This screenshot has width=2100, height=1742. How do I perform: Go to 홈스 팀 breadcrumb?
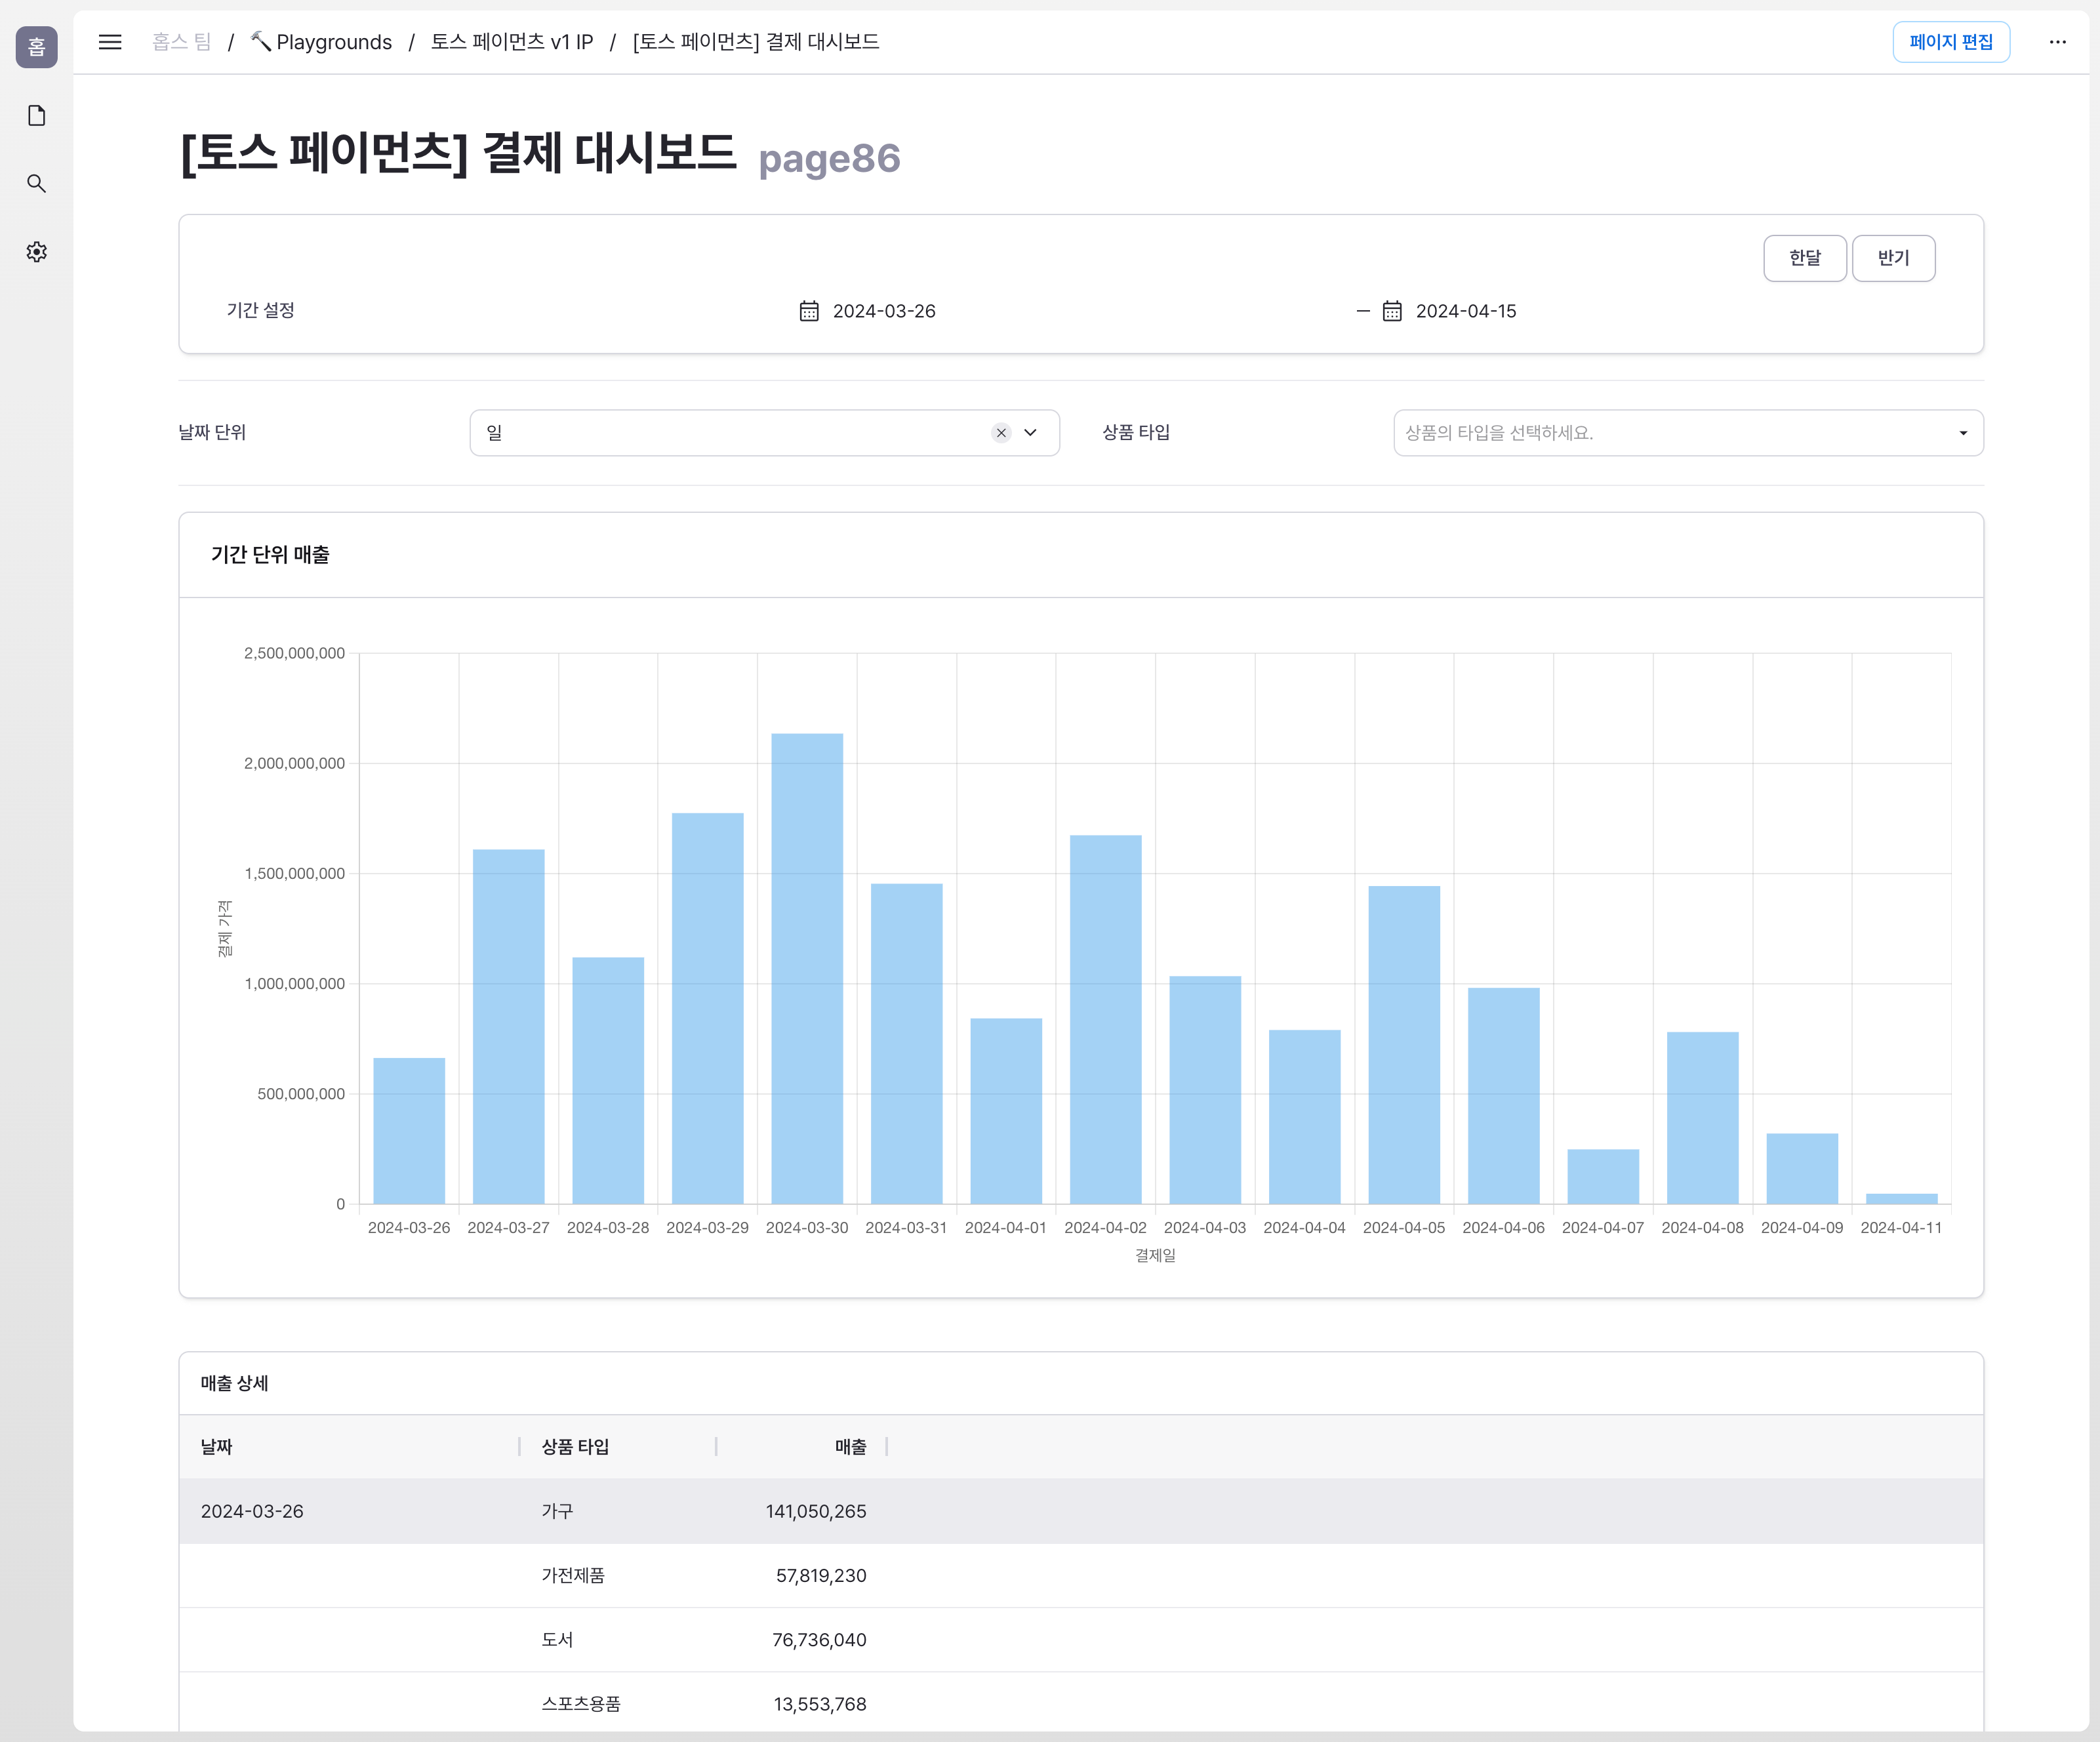pyautogui.click(x=182, y=42)
